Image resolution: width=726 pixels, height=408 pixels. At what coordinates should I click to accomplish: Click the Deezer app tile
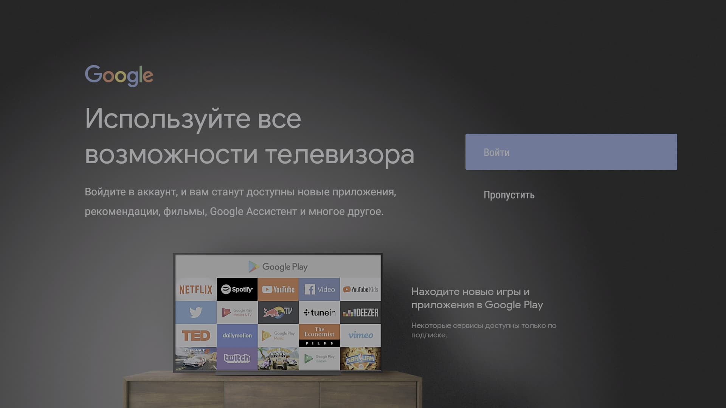coord(360,313)
